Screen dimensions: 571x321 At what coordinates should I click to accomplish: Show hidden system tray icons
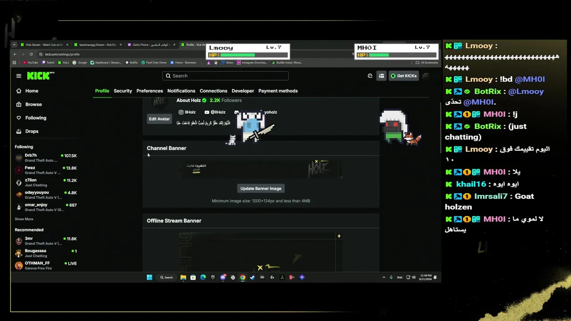(384, 277)
